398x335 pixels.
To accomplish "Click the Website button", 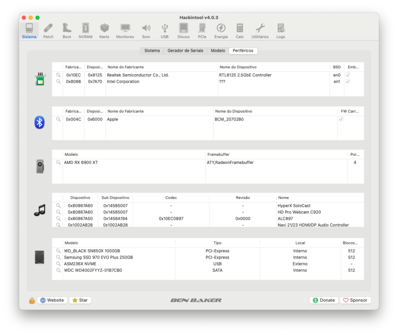I will [52, 300].
